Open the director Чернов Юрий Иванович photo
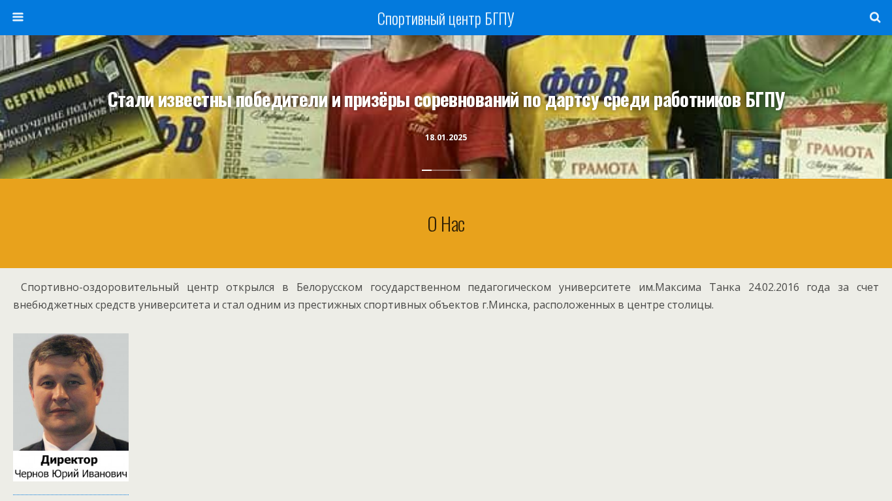The height and width of the screenshot is (501, 892). point(71,407)
